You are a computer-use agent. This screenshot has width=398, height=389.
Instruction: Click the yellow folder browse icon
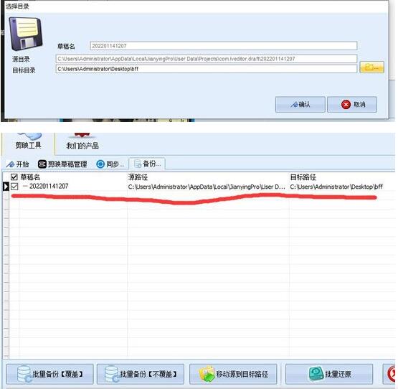[371, 67]
